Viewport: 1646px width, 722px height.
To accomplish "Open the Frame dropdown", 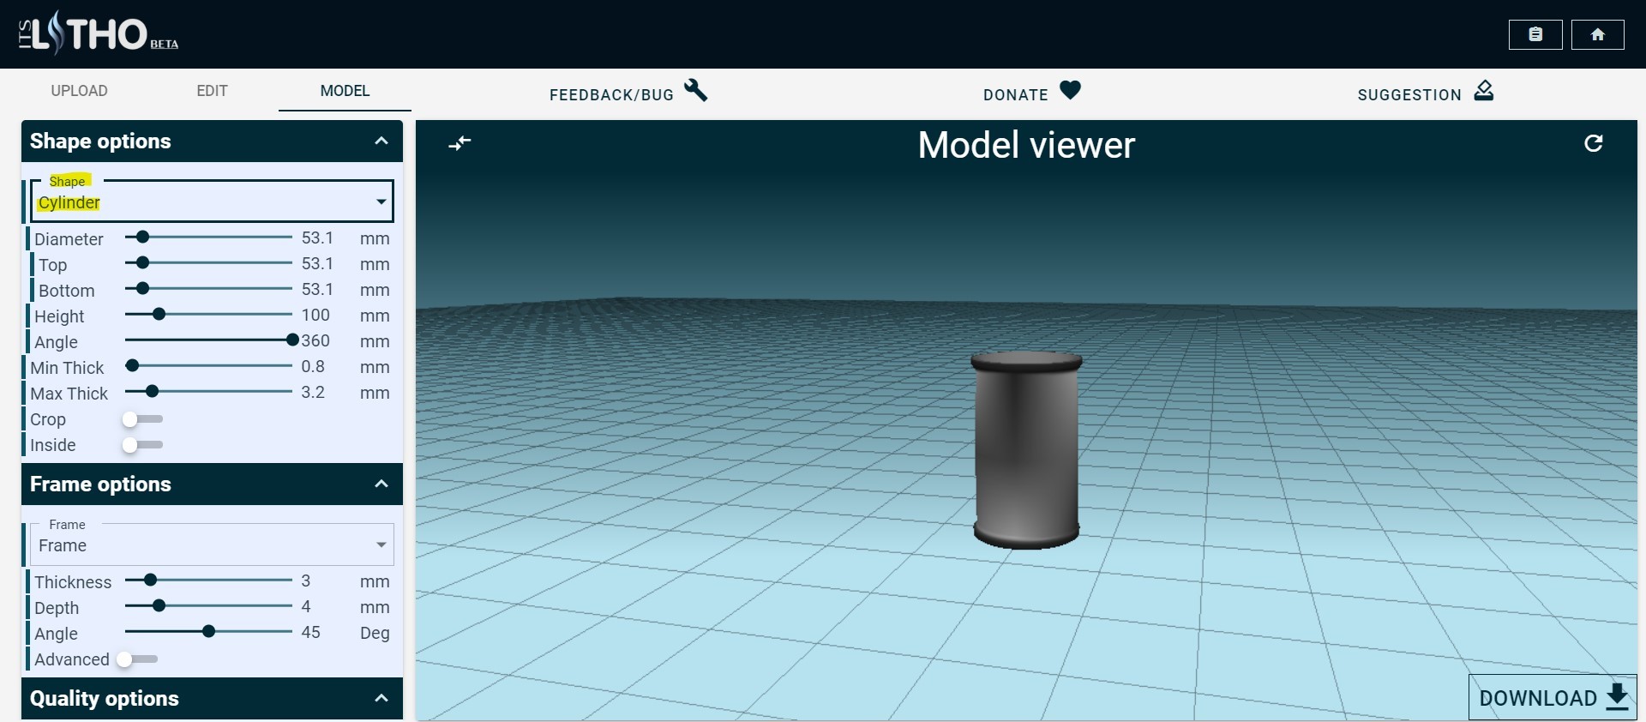I will [x=213, y=545].
